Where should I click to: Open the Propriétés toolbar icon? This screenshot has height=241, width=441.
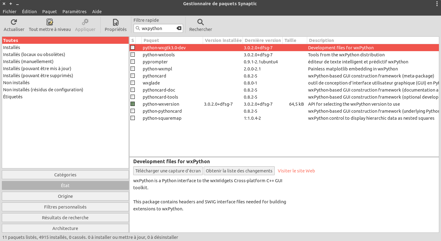(x=115, y=22)
